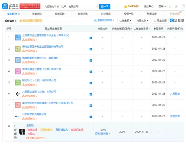Switch to the 新闻公告 tab
186x145 pixels.
[152, 14]
